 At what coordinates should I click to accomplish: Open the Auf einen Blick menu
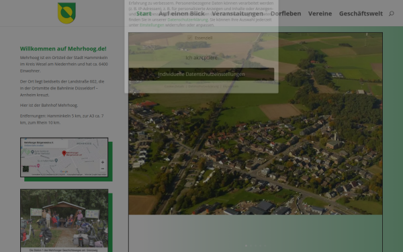182,13
